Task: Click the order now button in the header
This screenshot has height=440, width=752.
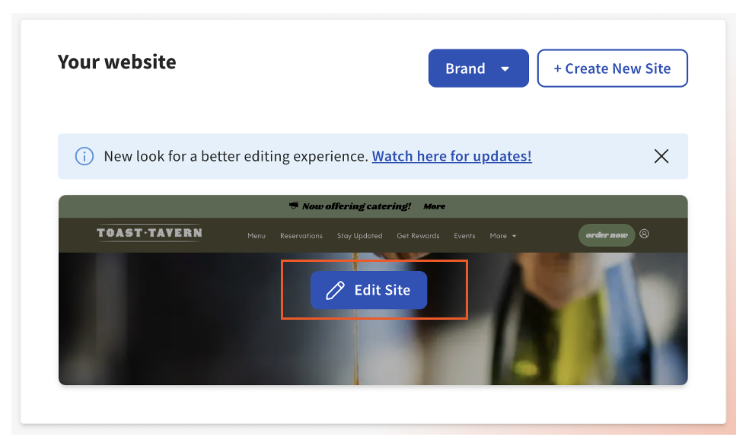Action: click(607, 235)
